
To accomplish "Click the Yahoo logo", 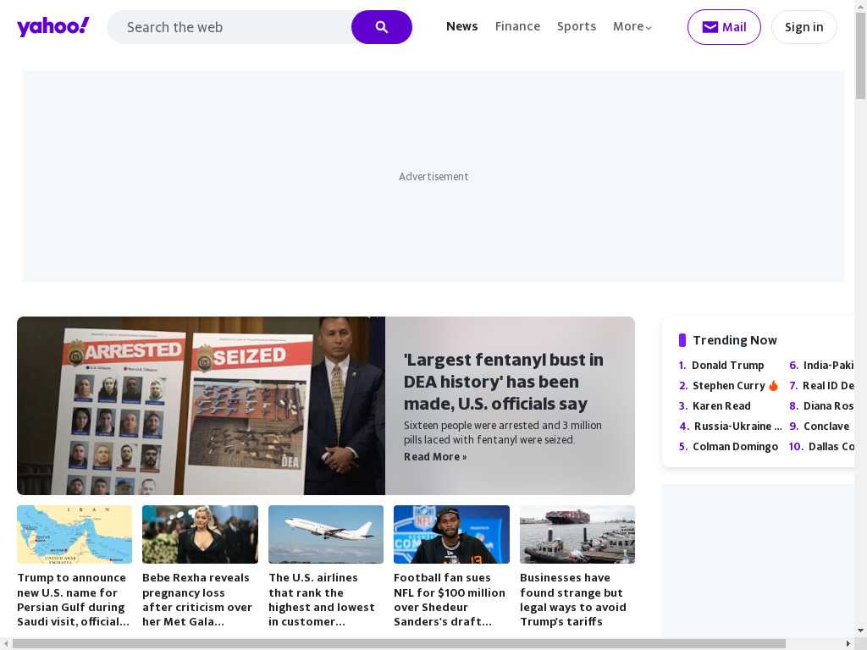I will point(53,26).
